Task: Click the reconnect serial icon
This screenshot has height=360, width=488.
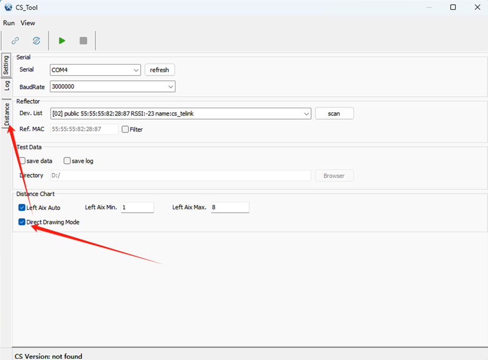Action: click(x=36, y=40)
